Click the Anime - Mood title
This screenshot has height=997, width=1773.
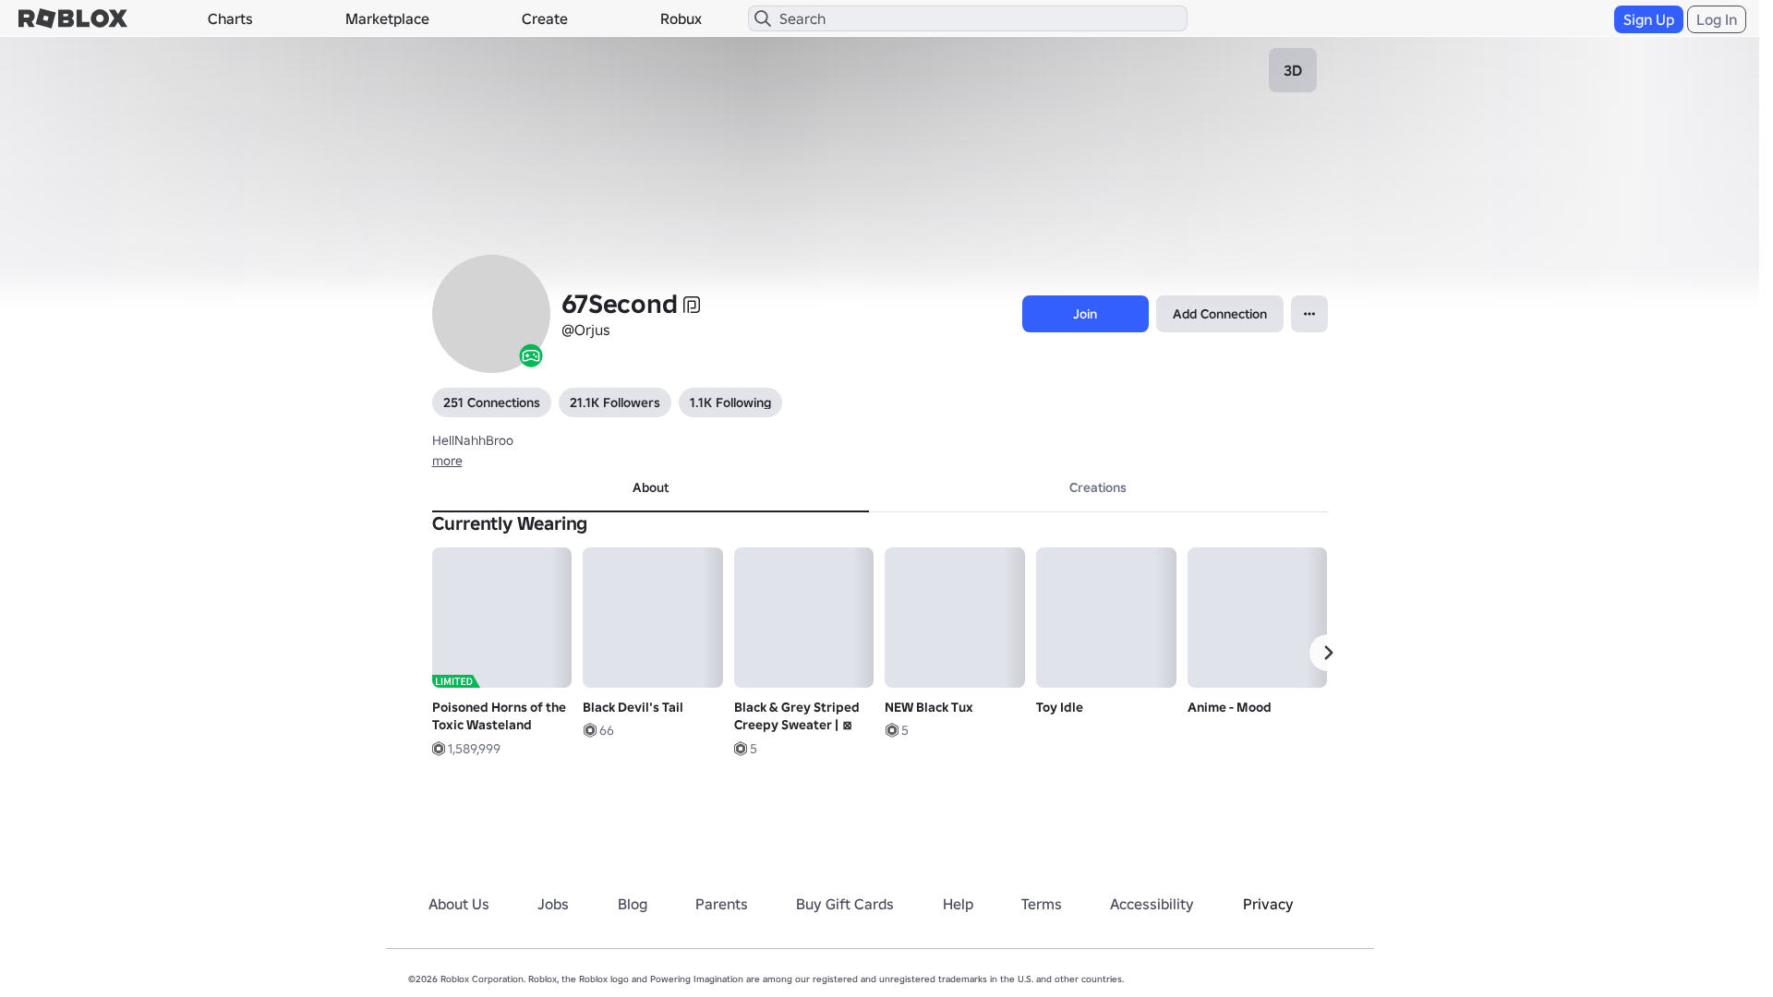(1229, 707)
